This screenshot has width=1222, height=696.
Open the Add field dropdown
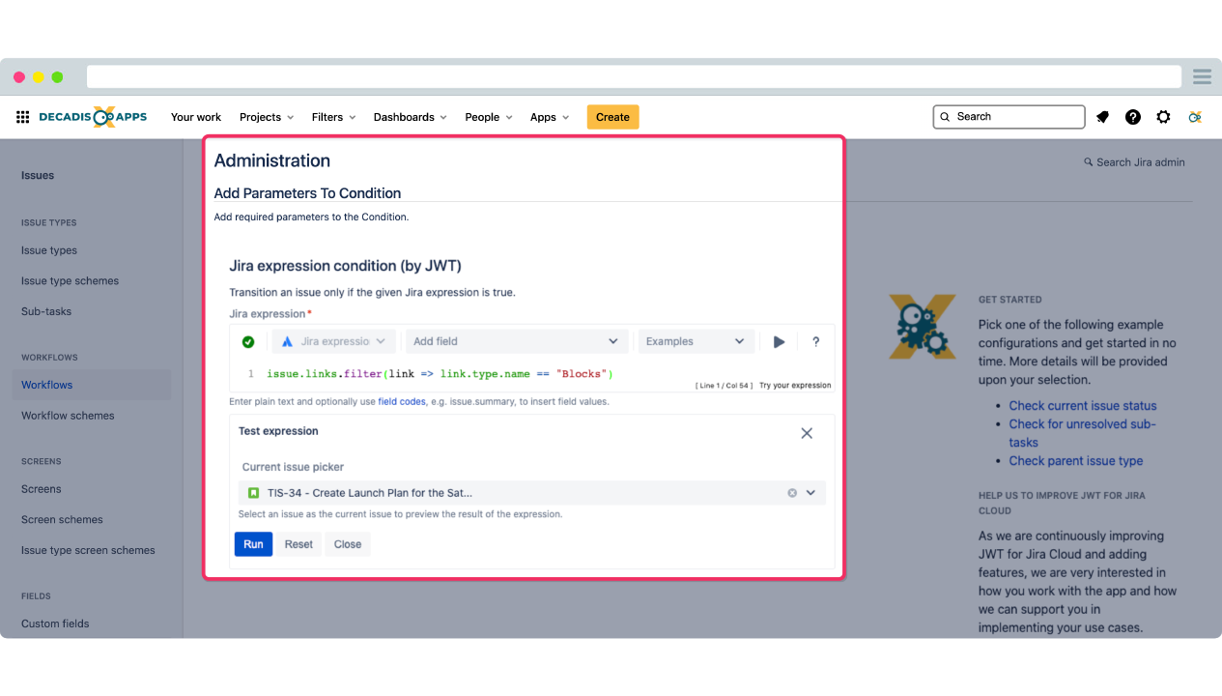[516, 341]
